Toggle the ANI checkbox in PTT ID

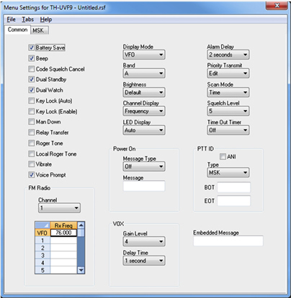[223, 157]
